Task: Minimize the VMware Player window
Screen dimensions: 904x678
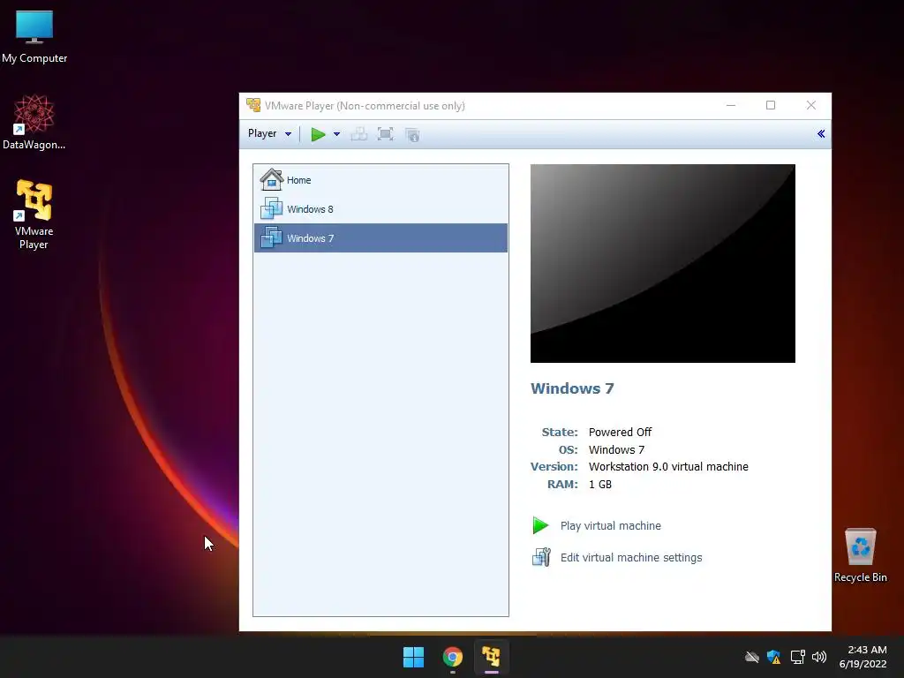Action: click(731, 106)
